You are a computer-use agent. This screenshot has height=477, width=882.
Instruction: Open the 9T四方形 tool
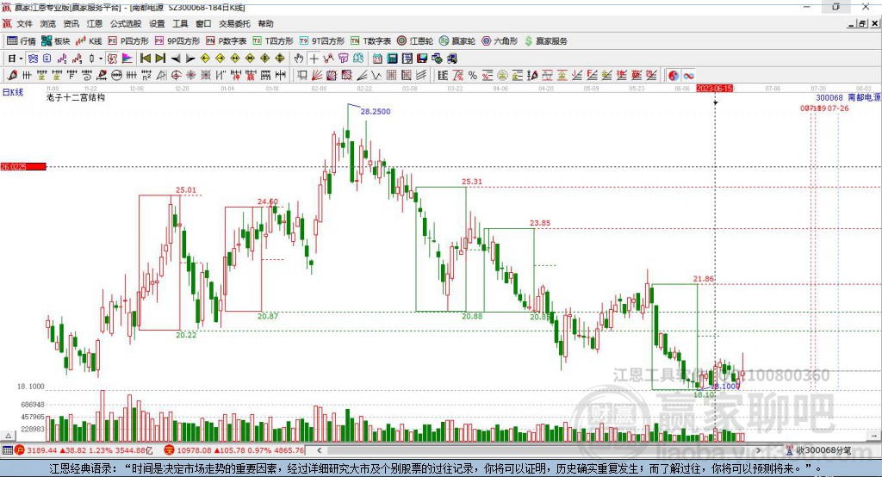tap(322, 41)
